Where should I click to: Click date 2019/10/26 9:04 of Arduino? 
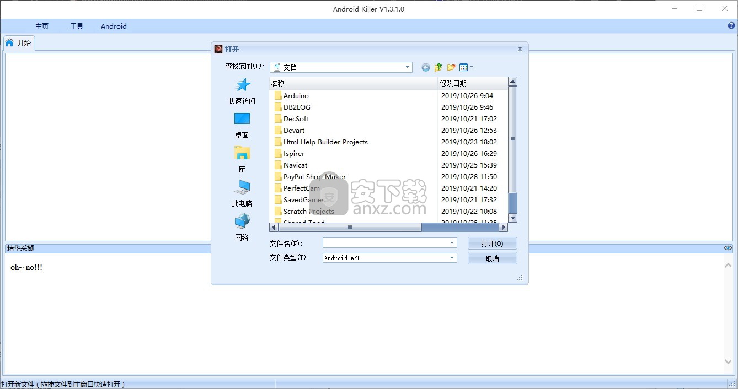click(x=467, y=95)
